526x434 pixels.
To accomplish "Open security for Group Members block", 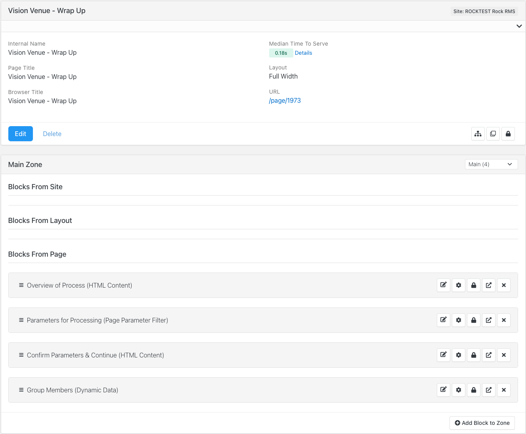I will [x=474, y=390].
